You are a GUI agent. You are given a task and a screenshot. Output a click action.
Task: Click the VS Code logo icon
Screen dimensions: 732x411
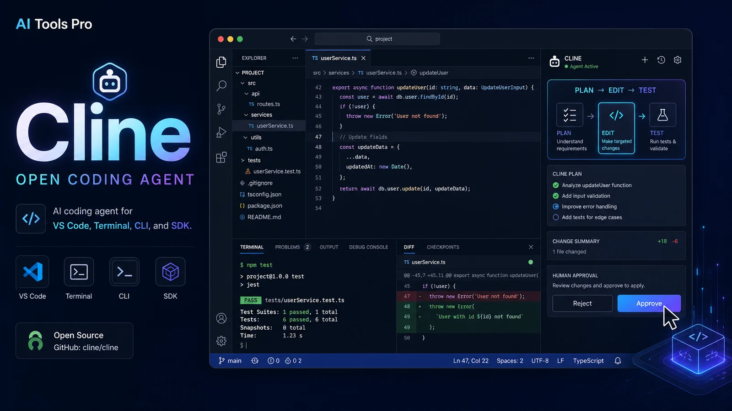point(32,272)
